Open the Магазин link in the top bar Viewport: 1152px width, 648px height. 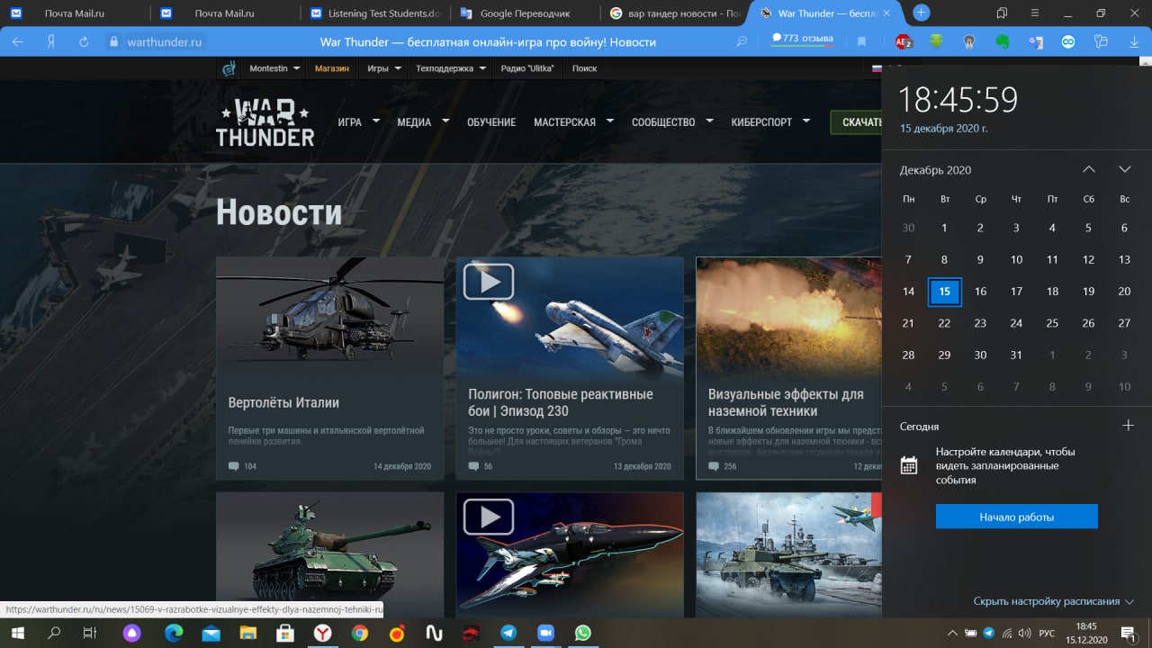[x=332, y=68]
